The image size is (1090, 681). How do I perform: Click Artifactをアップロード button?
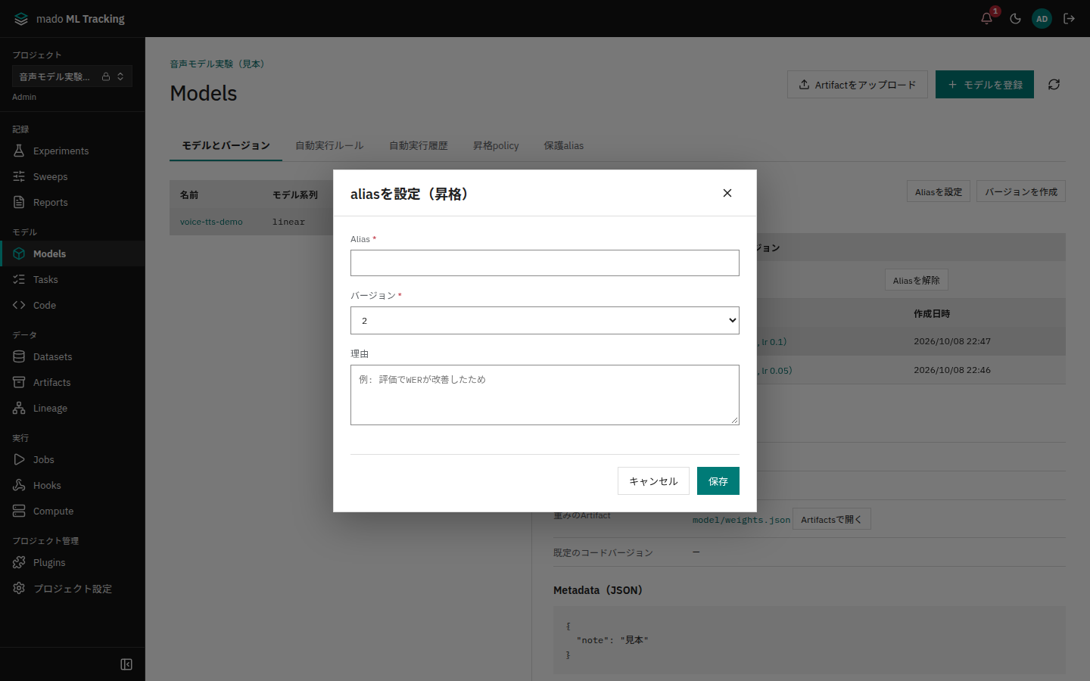point(858,85)
